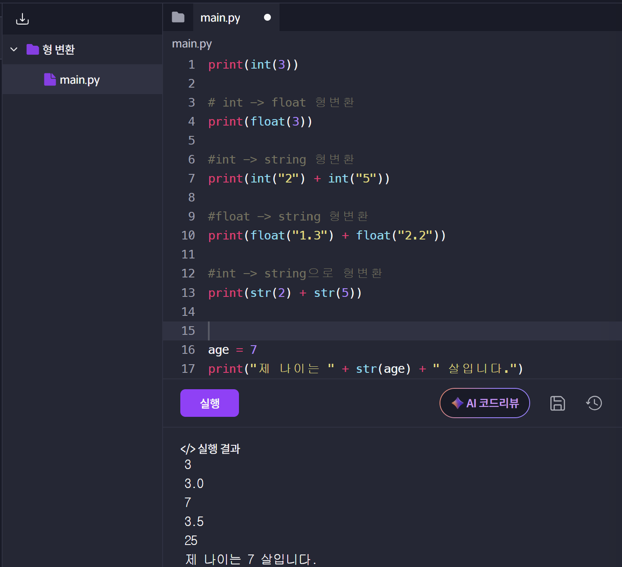This screenshot has height=567, width=622.
Task: Click the comment '#float -> string 형변환'
Action: [288, 216]
